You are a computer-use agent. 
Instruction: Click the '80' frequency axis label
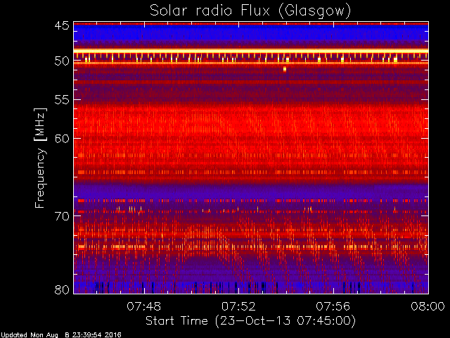(x=62, y=289)
